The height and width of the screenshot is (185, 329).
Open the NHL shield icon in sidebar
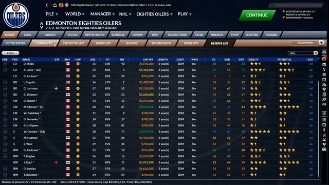click(x=324, y=114)
